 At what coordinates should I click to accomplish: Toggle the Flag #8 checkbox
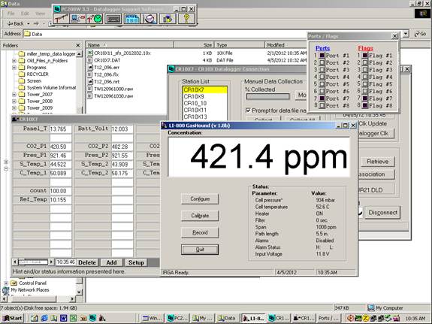click(x=365, y=105)
